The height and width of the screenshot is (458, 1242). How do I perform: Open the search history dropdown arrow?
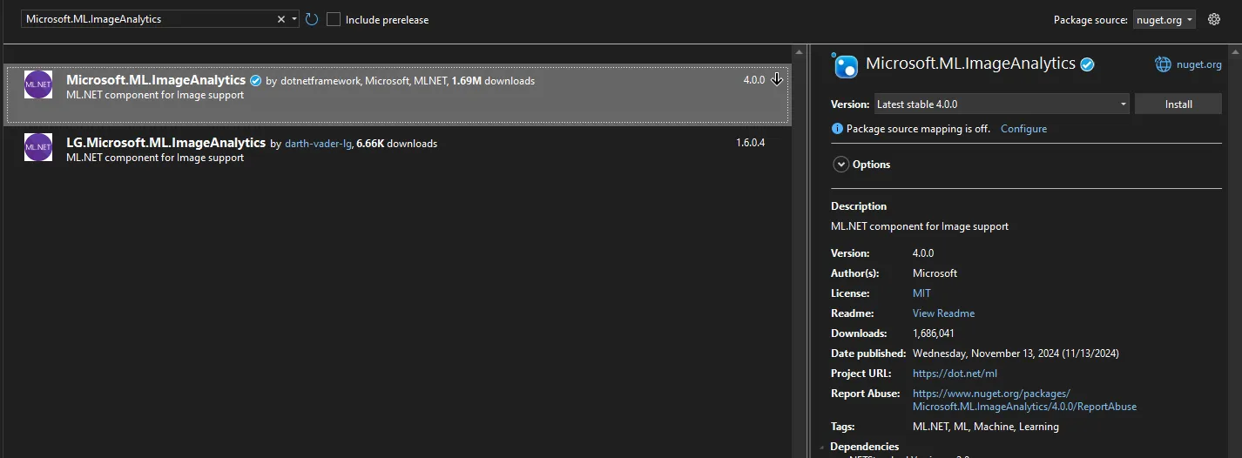pyautogui.click(x=295, y=19)
